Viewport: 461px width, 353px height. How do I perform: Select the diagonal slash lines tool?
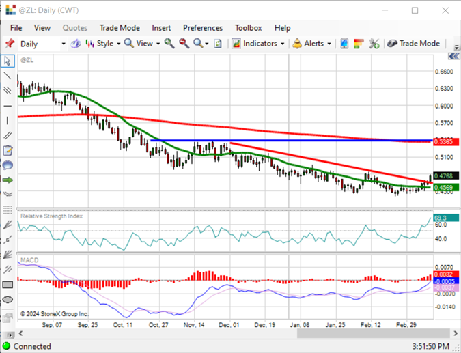(8, 269)
